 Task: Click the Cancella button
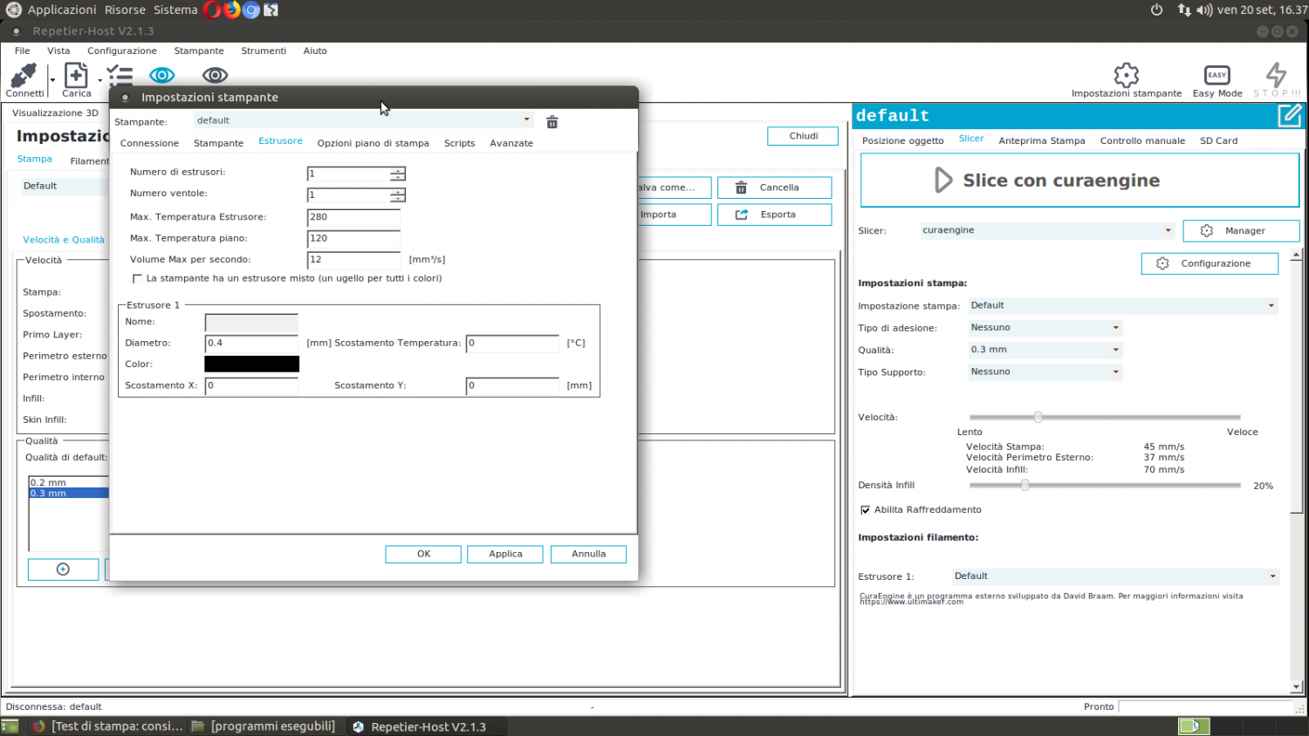click(x=774, y=187)
